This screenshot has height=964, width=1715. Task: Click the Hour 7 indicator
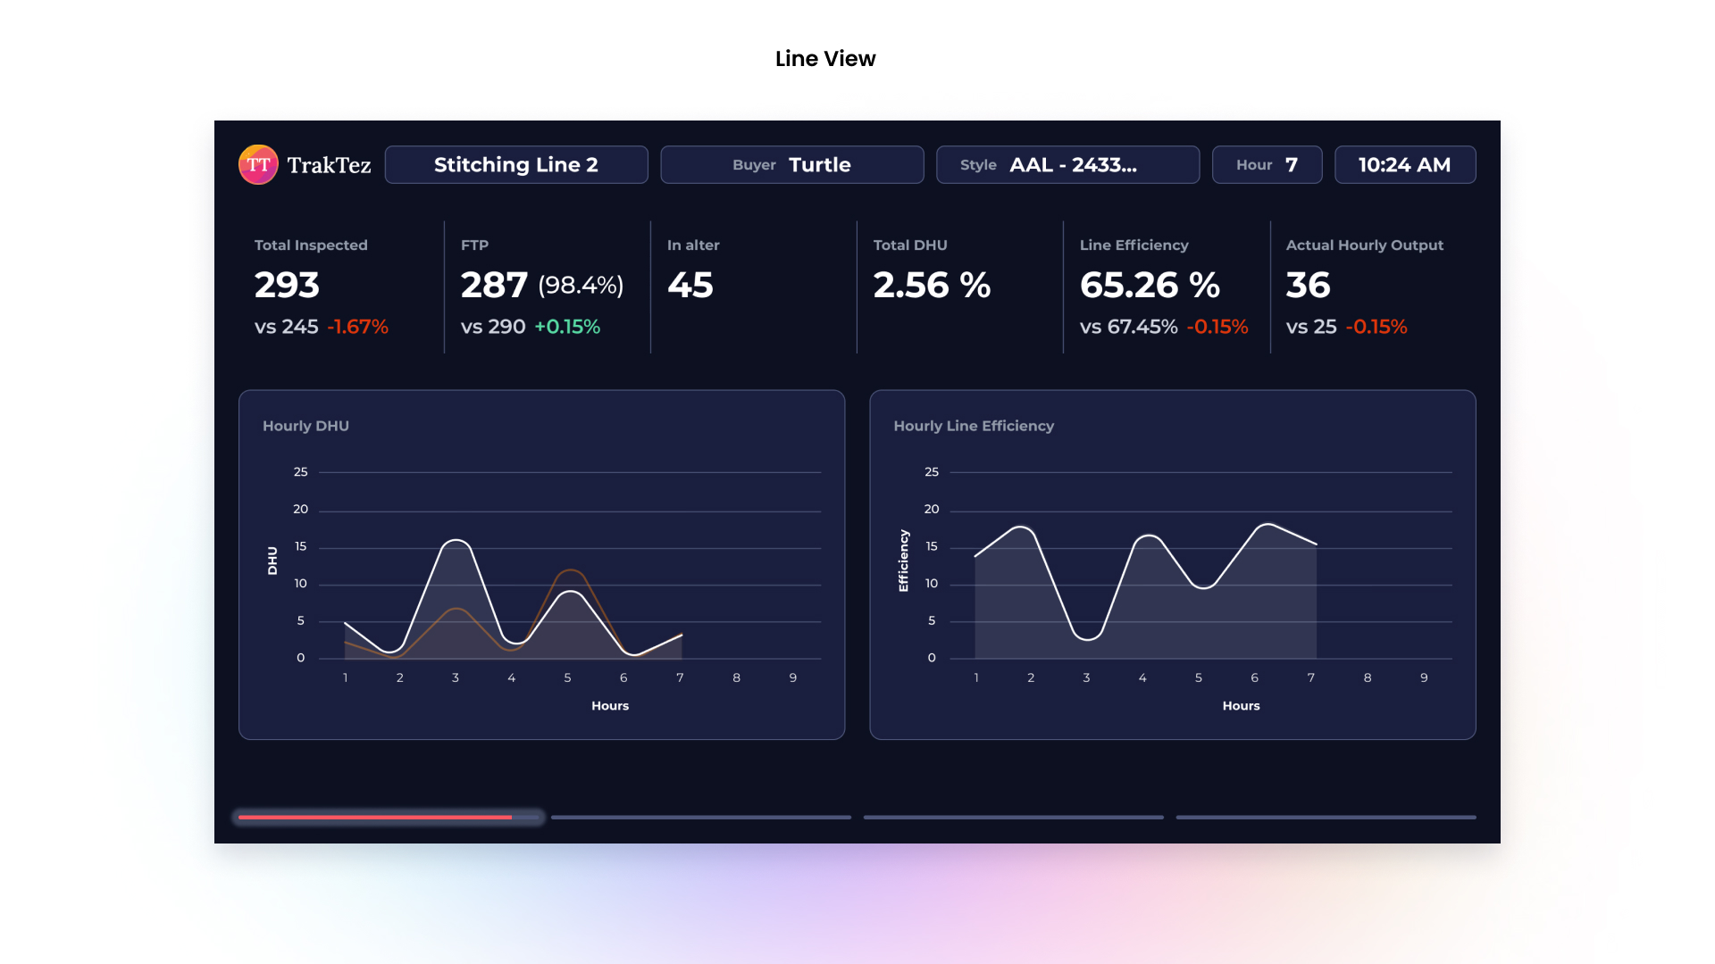1267,165
